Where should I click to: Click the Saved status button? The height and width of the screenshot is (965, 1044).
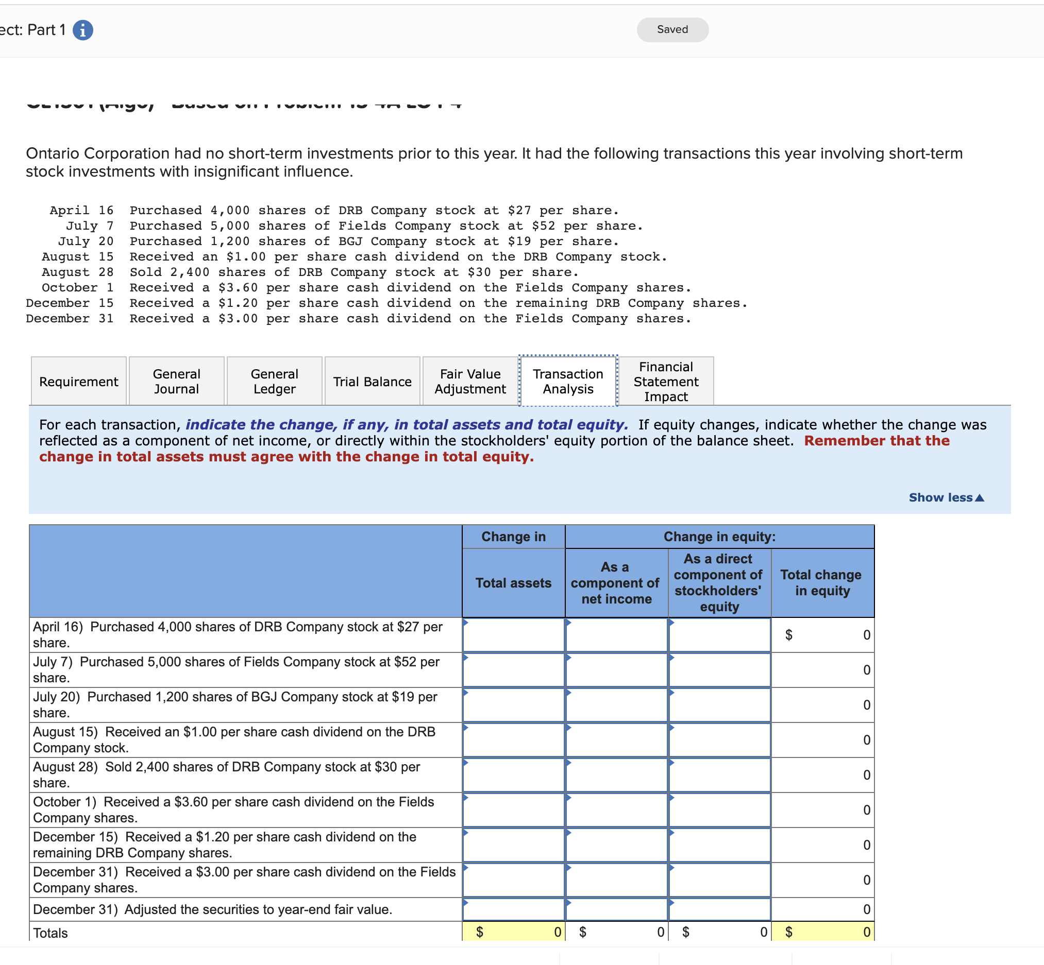coord(672,30)
